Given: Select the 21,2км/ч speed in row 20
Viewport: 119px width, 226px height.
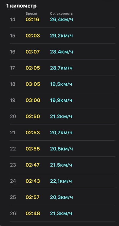Looking at the screenshot, I should (61, 117).
